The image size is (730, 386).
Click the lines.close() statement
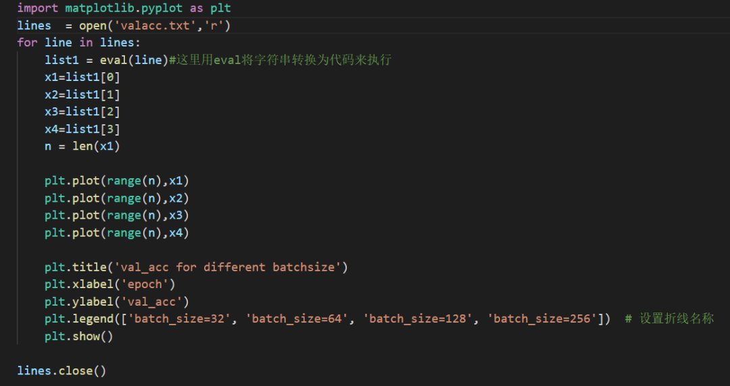62,370
